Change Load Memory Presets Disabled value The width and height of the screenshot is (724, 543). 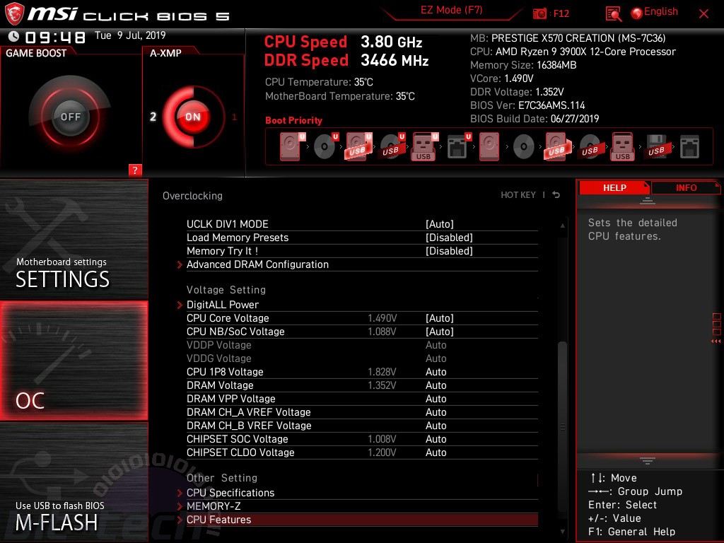(449, 238)
